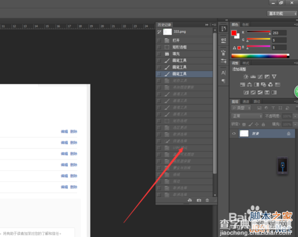Add Brightness/Contrast adjustment sun icon
Screen dimensions: 298x237
246,76
